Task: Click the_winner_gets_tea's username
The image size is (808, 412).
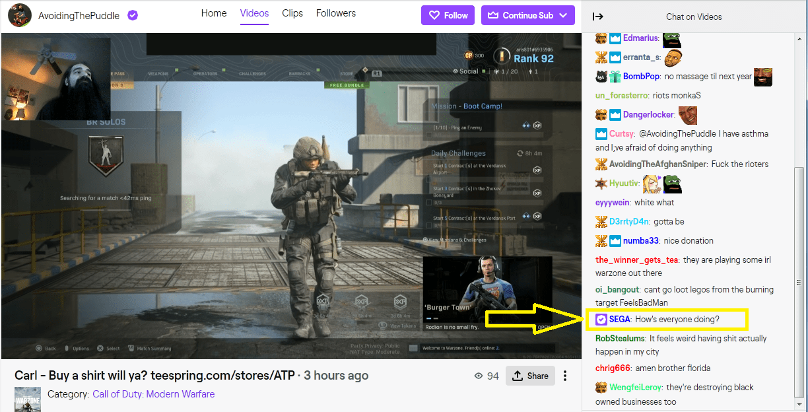Action: [636, 260]
